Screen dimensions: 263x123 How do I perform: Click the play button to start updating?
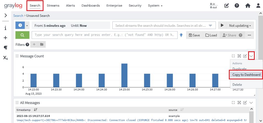point(222,25)
